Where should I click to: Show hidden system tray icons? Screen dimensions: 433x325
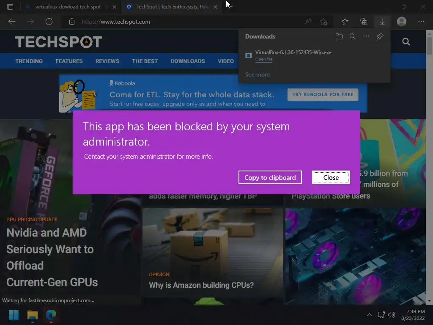point(370,315)
